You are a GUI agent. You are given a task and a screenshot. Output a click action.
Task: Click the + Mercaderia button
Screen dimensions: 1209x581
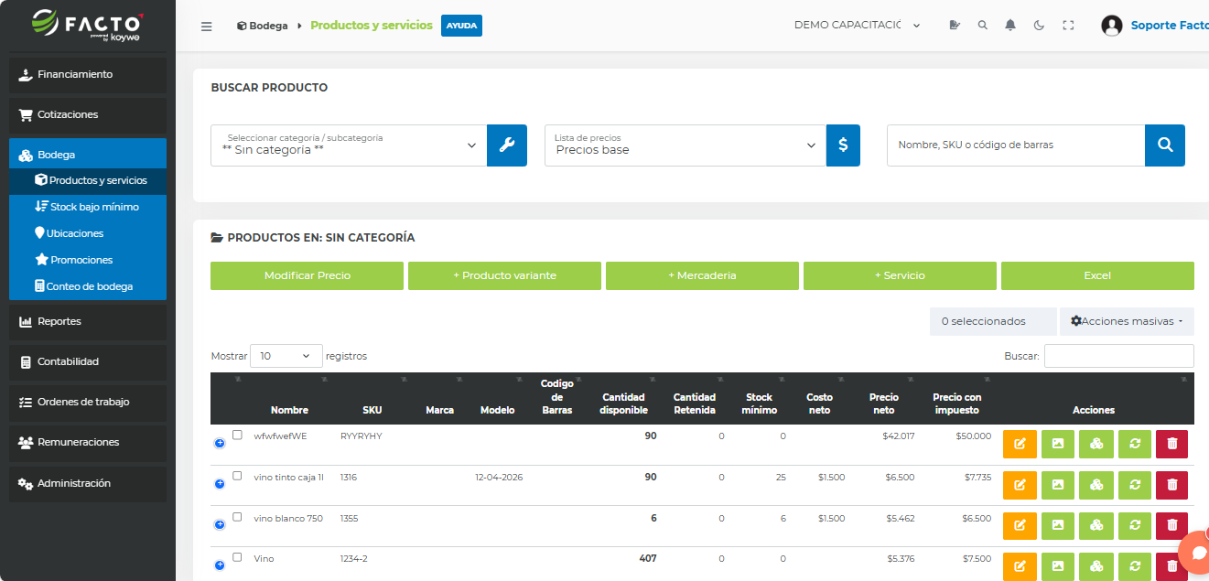(x=702, y=276)
